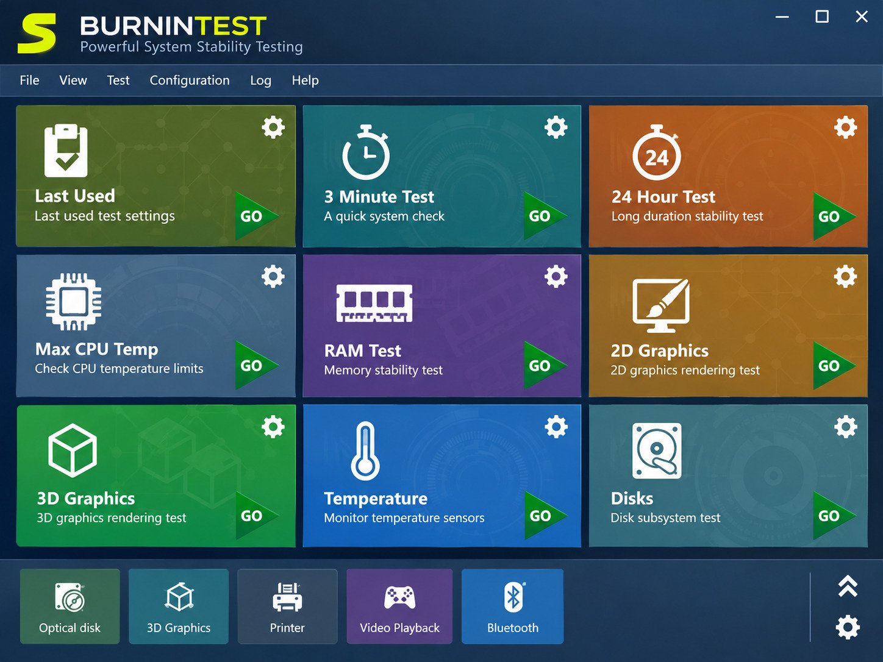
Task: Open 2D Graphics tile gear settings
Action: tap(845, 276)
